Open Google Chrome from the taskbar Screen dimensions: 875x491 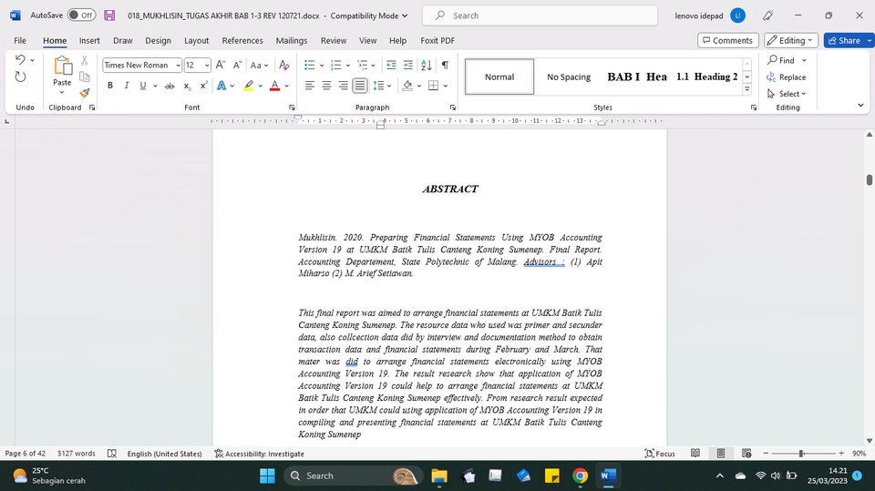tap(581, 476)
